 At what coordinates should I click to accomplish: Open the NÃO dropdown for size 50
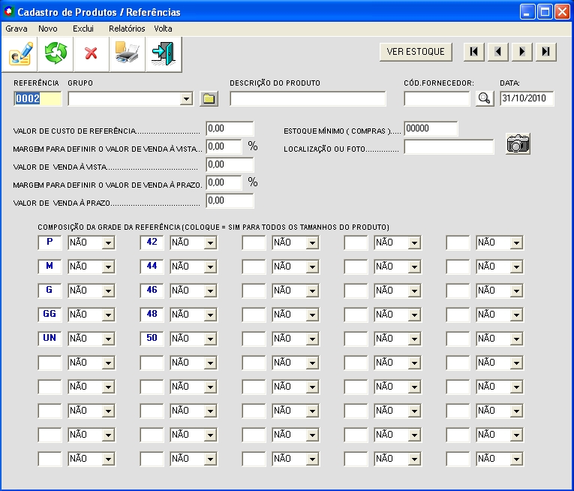pos(211,339)
